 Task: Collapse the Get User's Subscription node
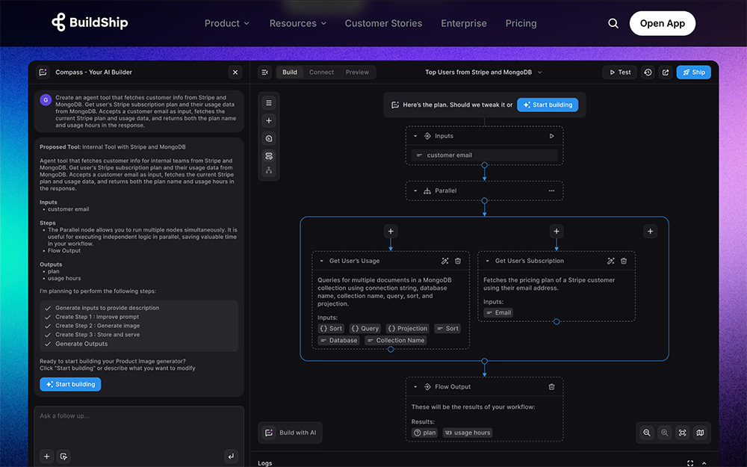click(487, 261)
